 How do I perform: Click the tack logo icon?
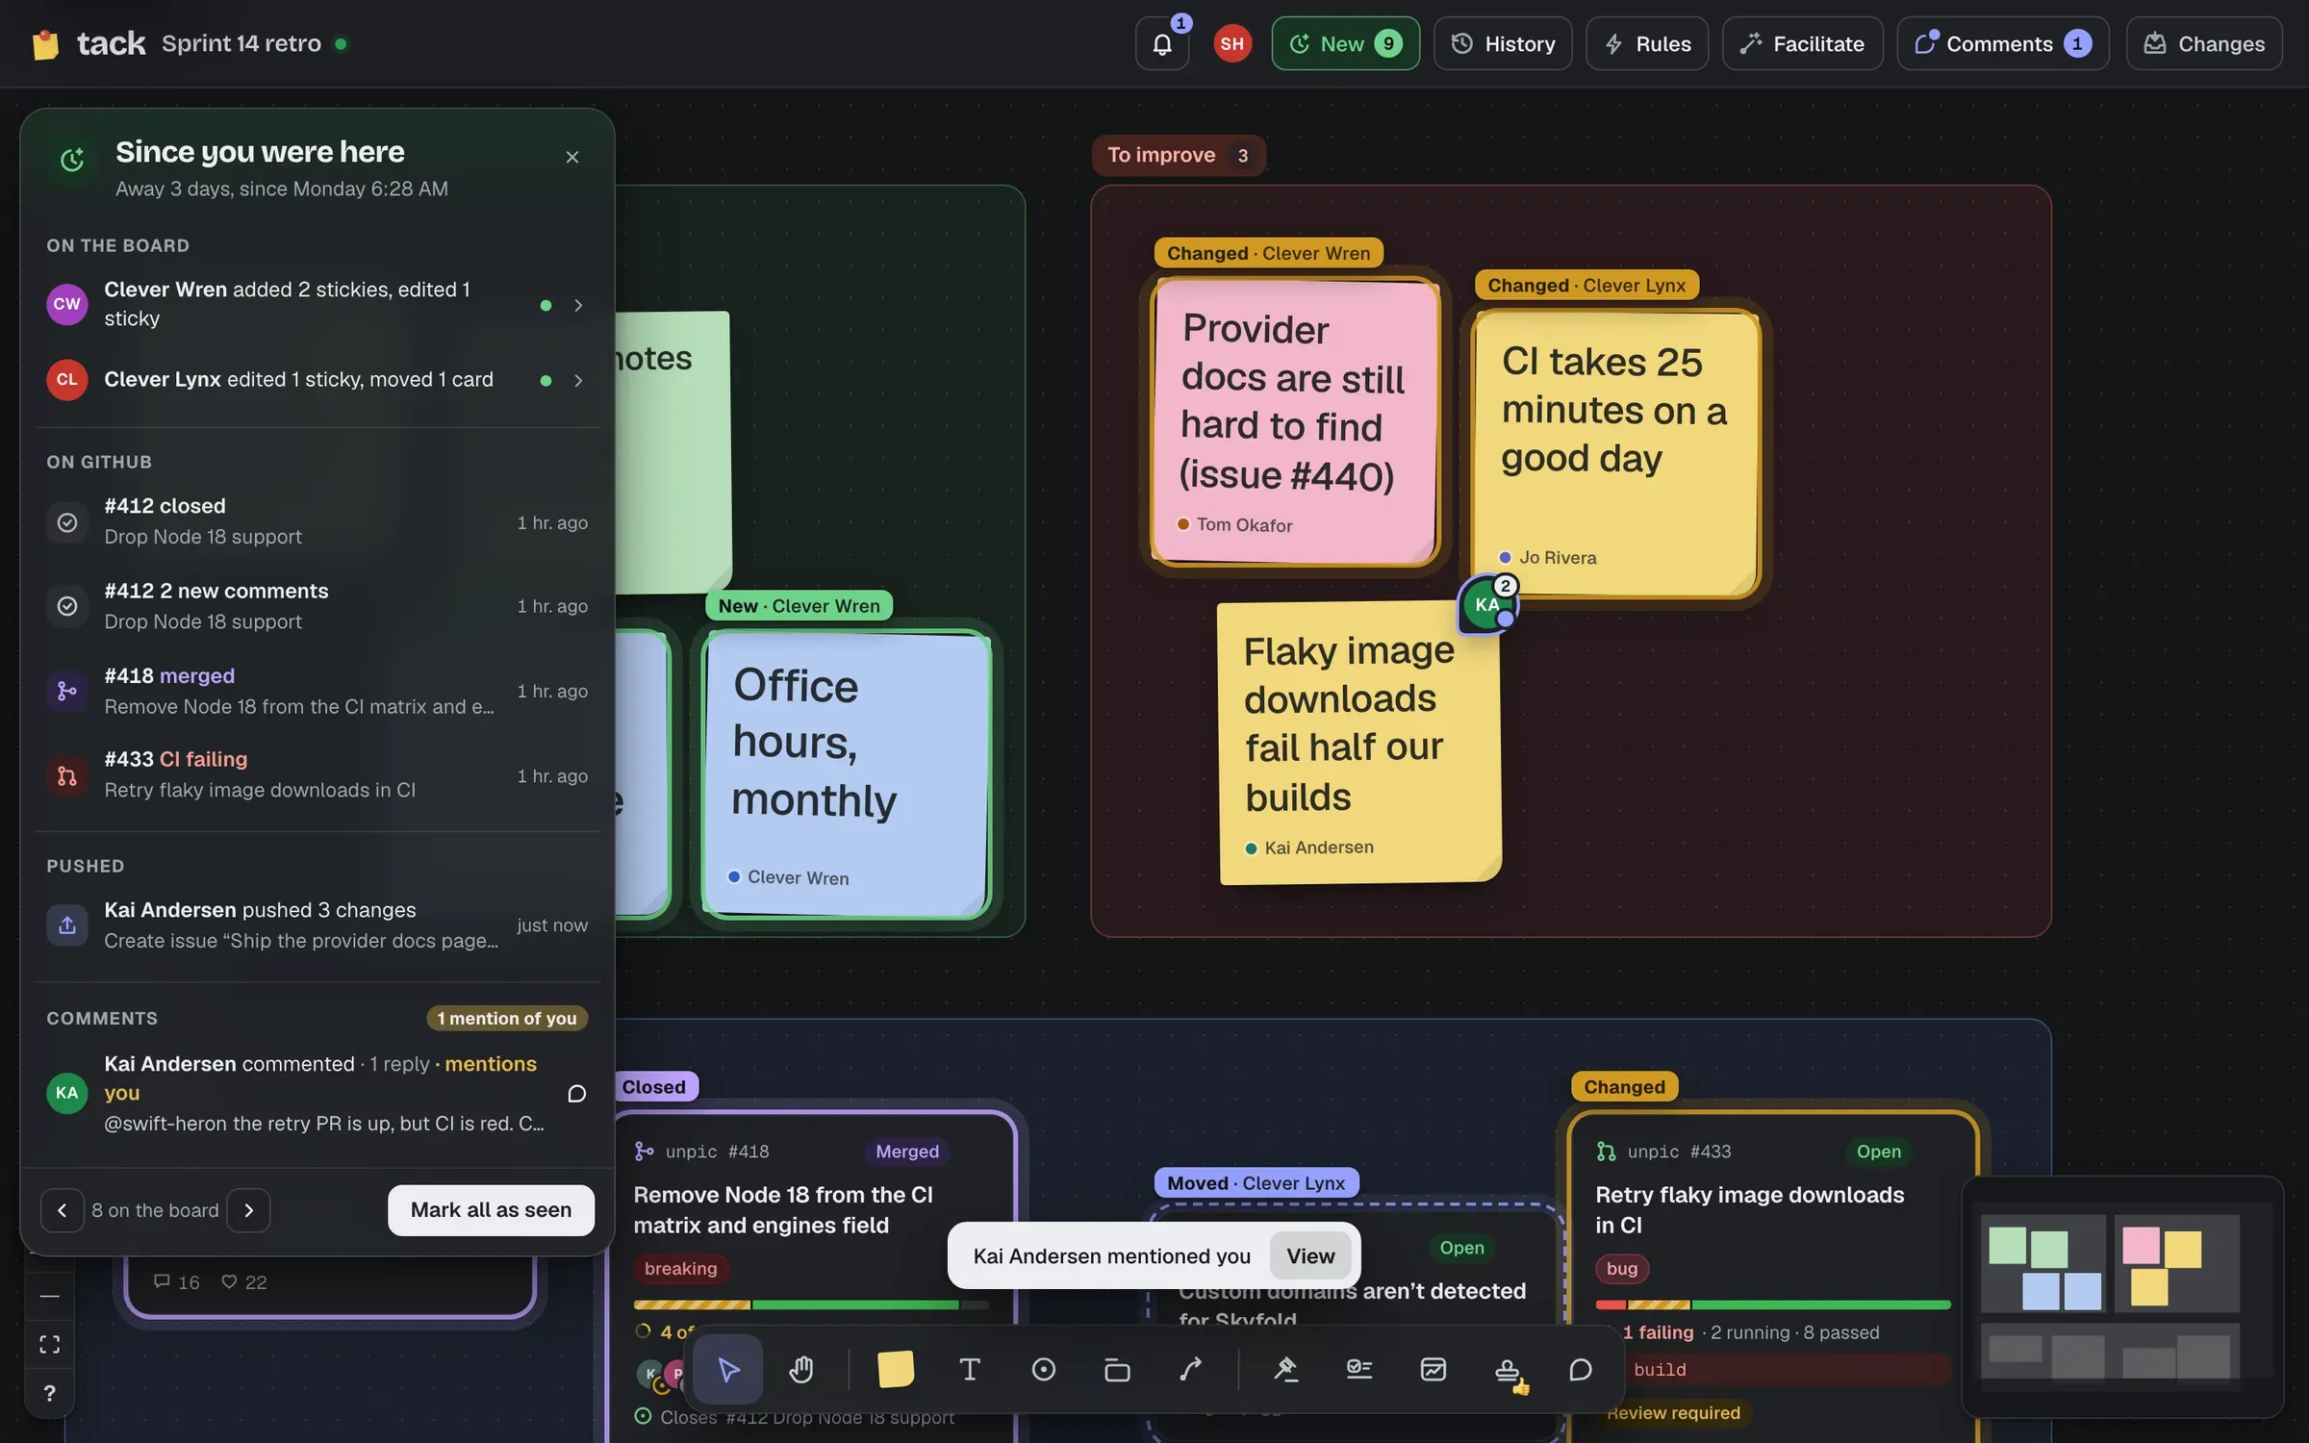click(x=45, y=44)
